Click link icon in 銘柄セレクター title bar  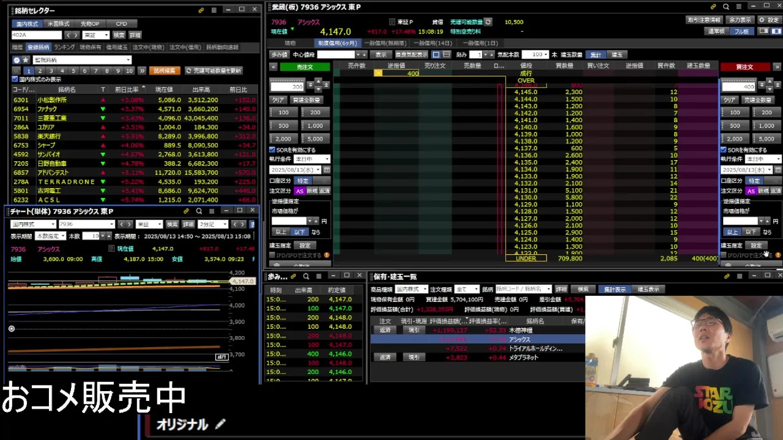tap(201, 10)
